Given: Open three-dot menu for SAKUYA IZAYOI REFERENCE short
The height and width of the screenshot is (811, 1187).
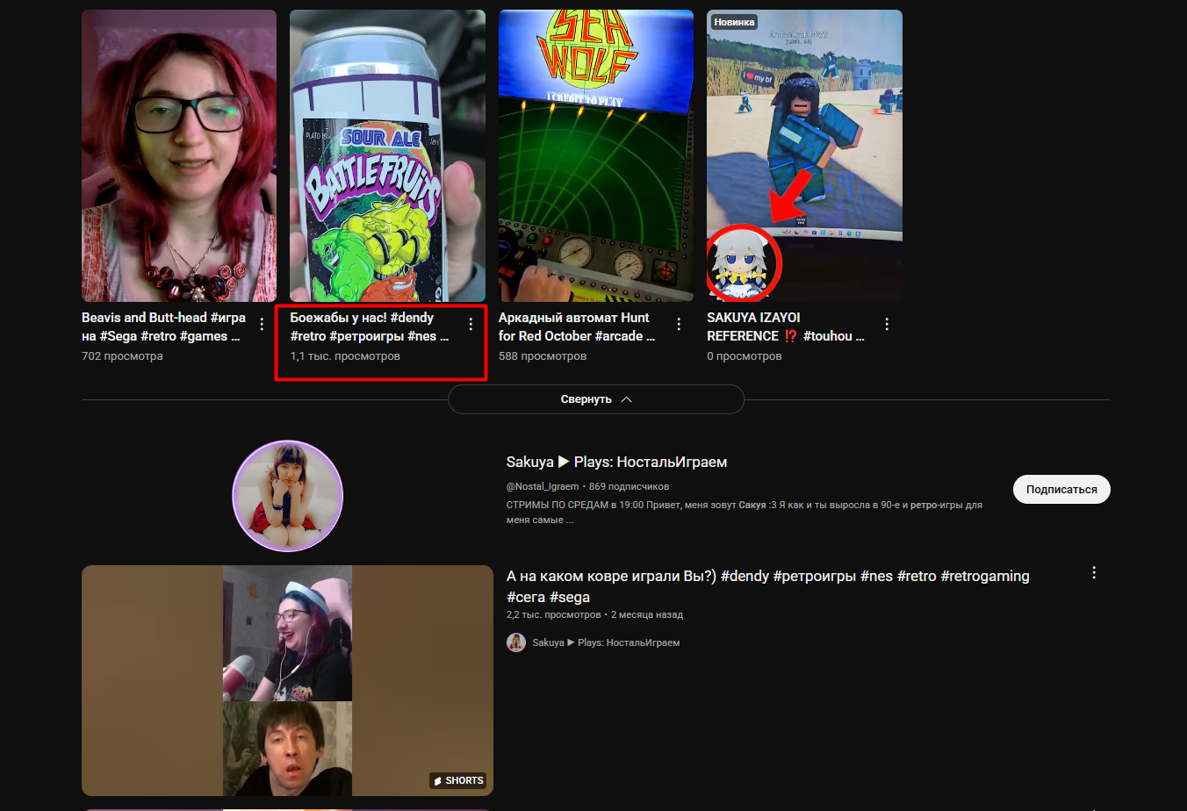Looking at the screenshot, I should (x=887, y=325).
